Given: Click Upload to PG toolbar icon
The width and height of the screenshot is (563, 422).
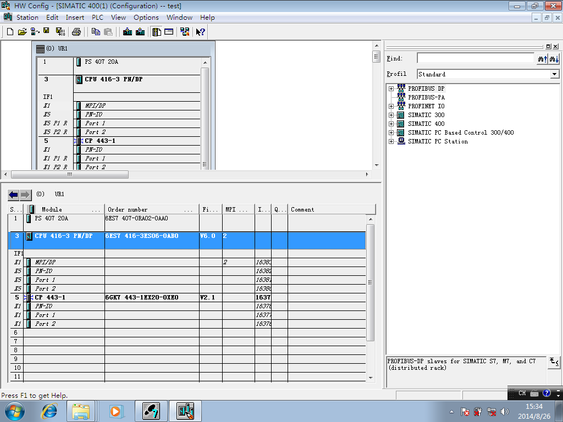Looking at the screenshot, I should pos(140,32).
